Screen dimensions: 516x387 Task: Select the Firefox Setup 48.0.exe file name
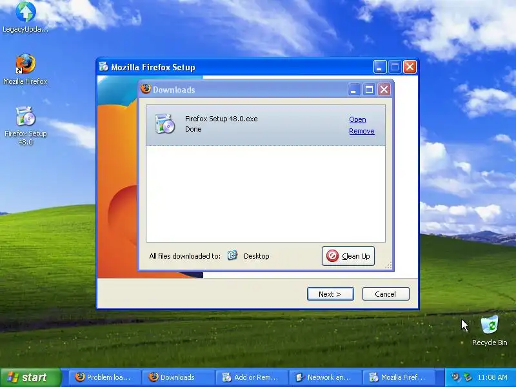coord(221,119)
